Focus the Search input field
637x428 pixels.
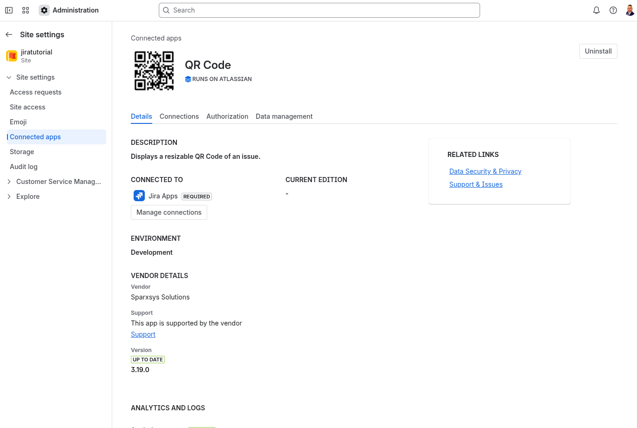pyautogui.click(x=319, y=10)
